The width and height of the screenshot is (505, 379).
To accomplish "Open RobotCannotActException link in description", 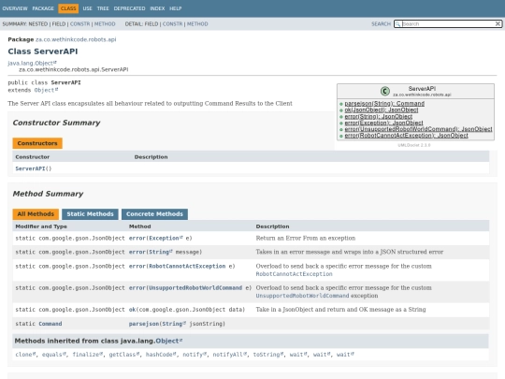I will pyautogui.click(x=294, y=274).
